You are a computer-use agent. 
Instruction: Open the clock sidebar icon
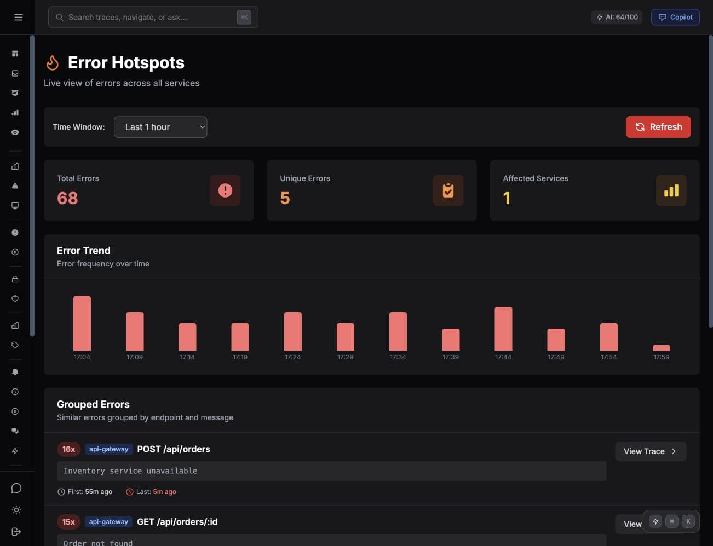[x=15, y=392]
